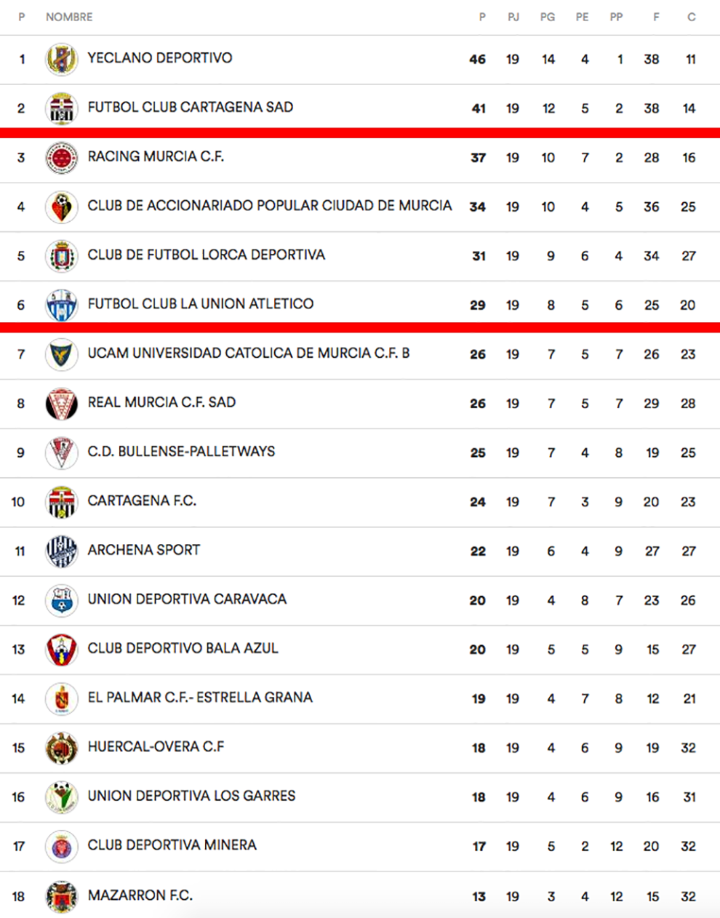Click Yeclano Deportivo's 46 points value
The height and width of the screenshot is (918, 720).
(x=478, y=60)
